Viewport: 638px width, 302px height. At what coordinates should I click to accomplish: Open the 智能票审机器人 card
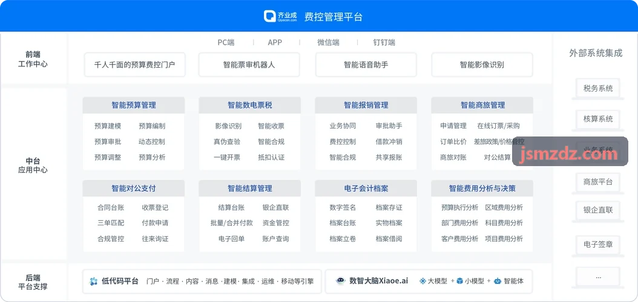pos(249,65)
